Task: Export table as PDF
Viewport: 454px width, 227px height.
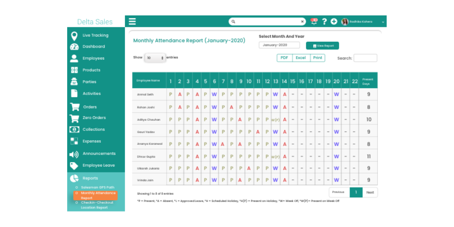Action: click(285, 58)
